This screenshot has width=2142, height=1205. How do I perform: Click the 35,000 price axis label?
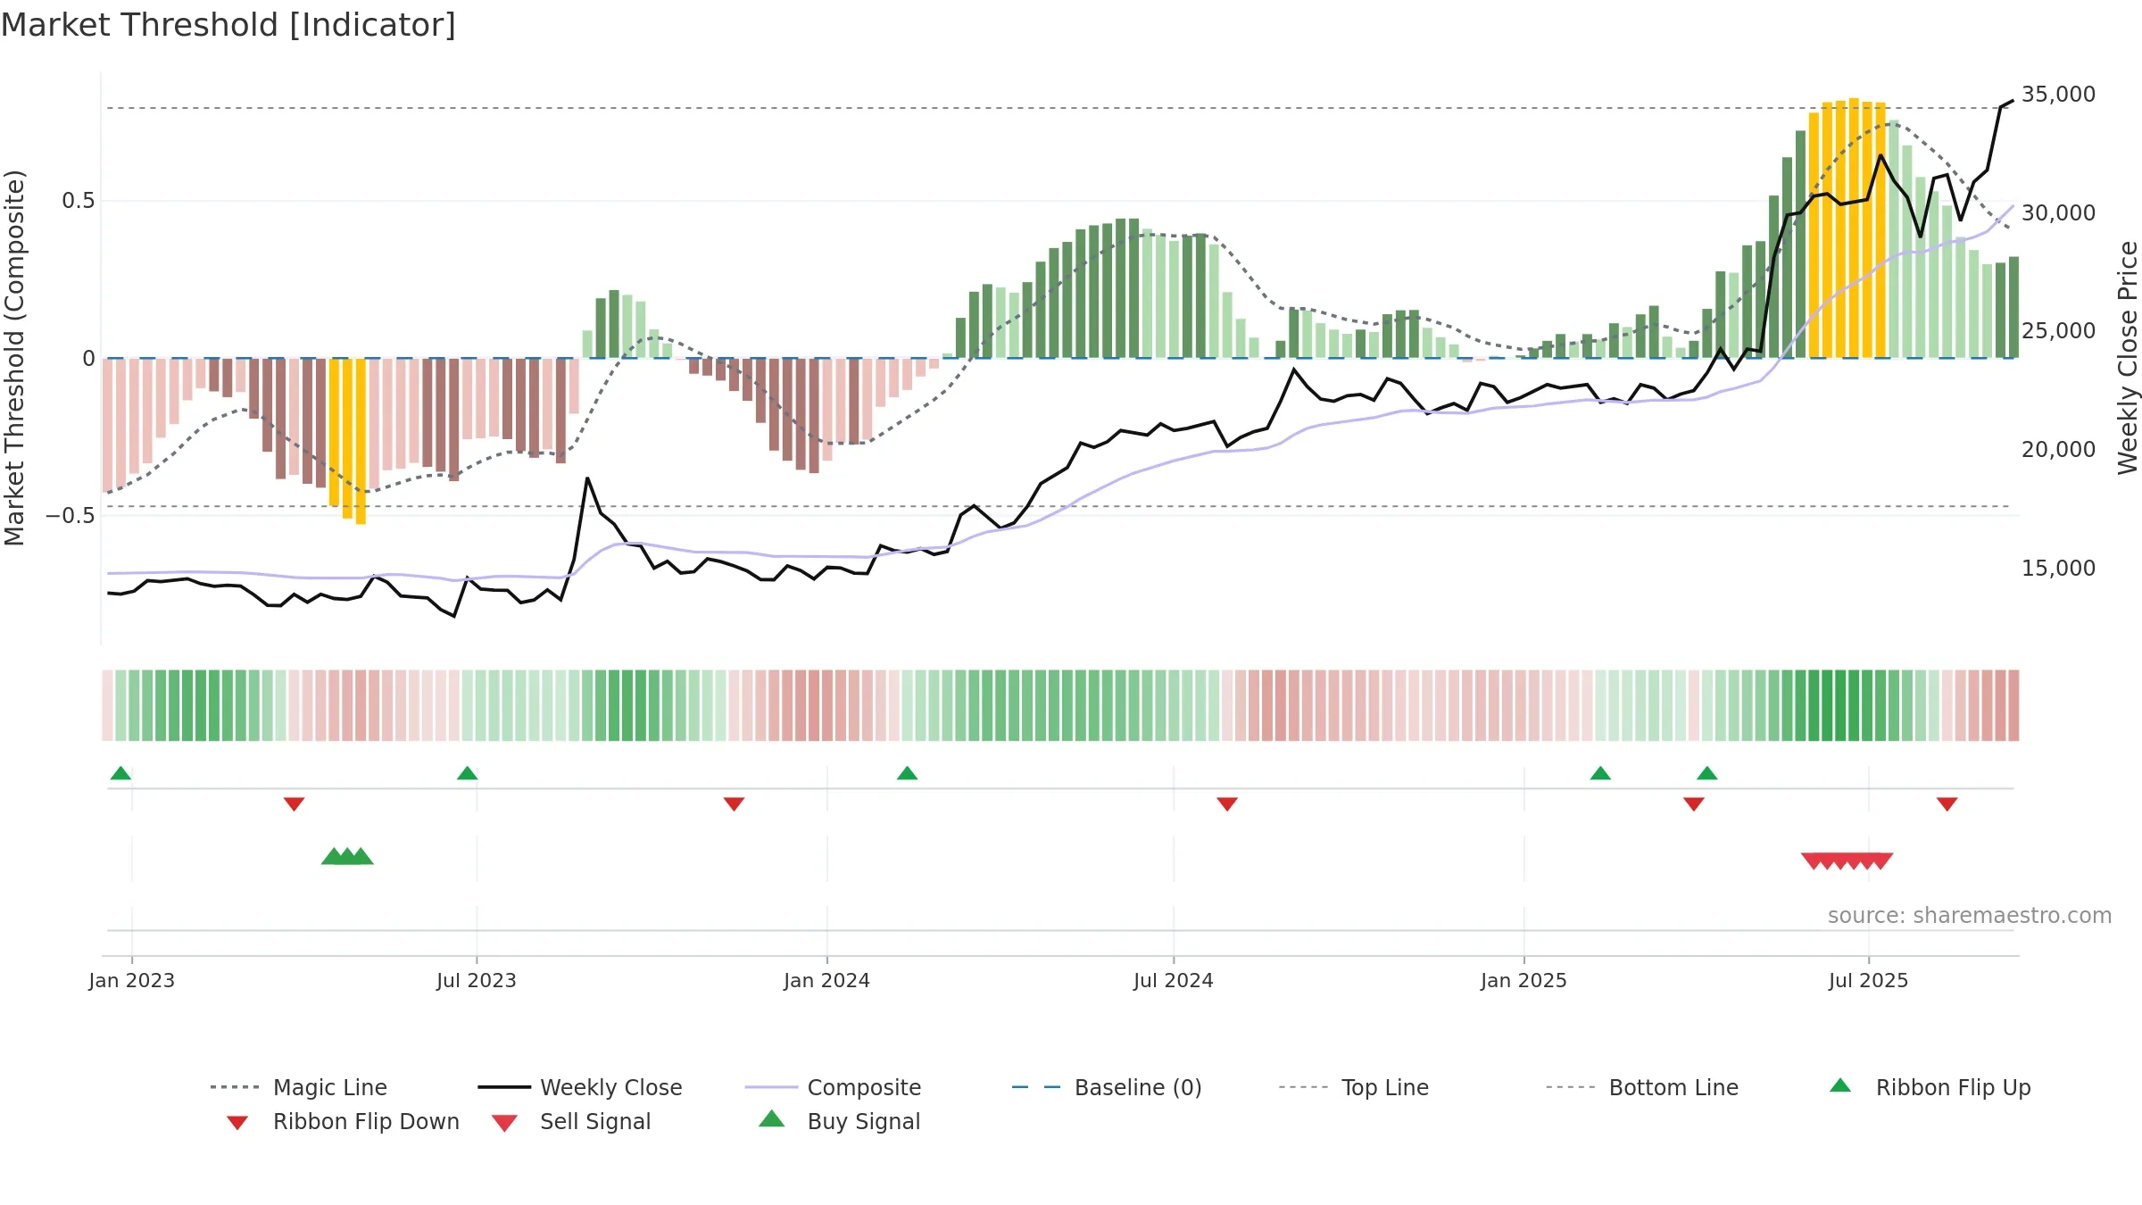point(2058,95)
